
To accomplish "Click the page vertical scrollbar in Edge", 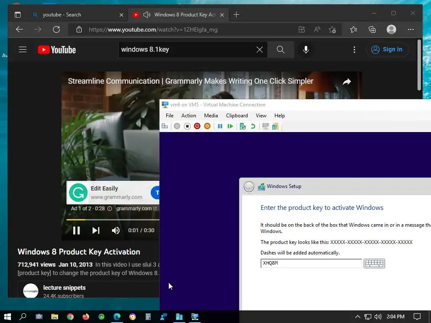I will tap(419, 65).
